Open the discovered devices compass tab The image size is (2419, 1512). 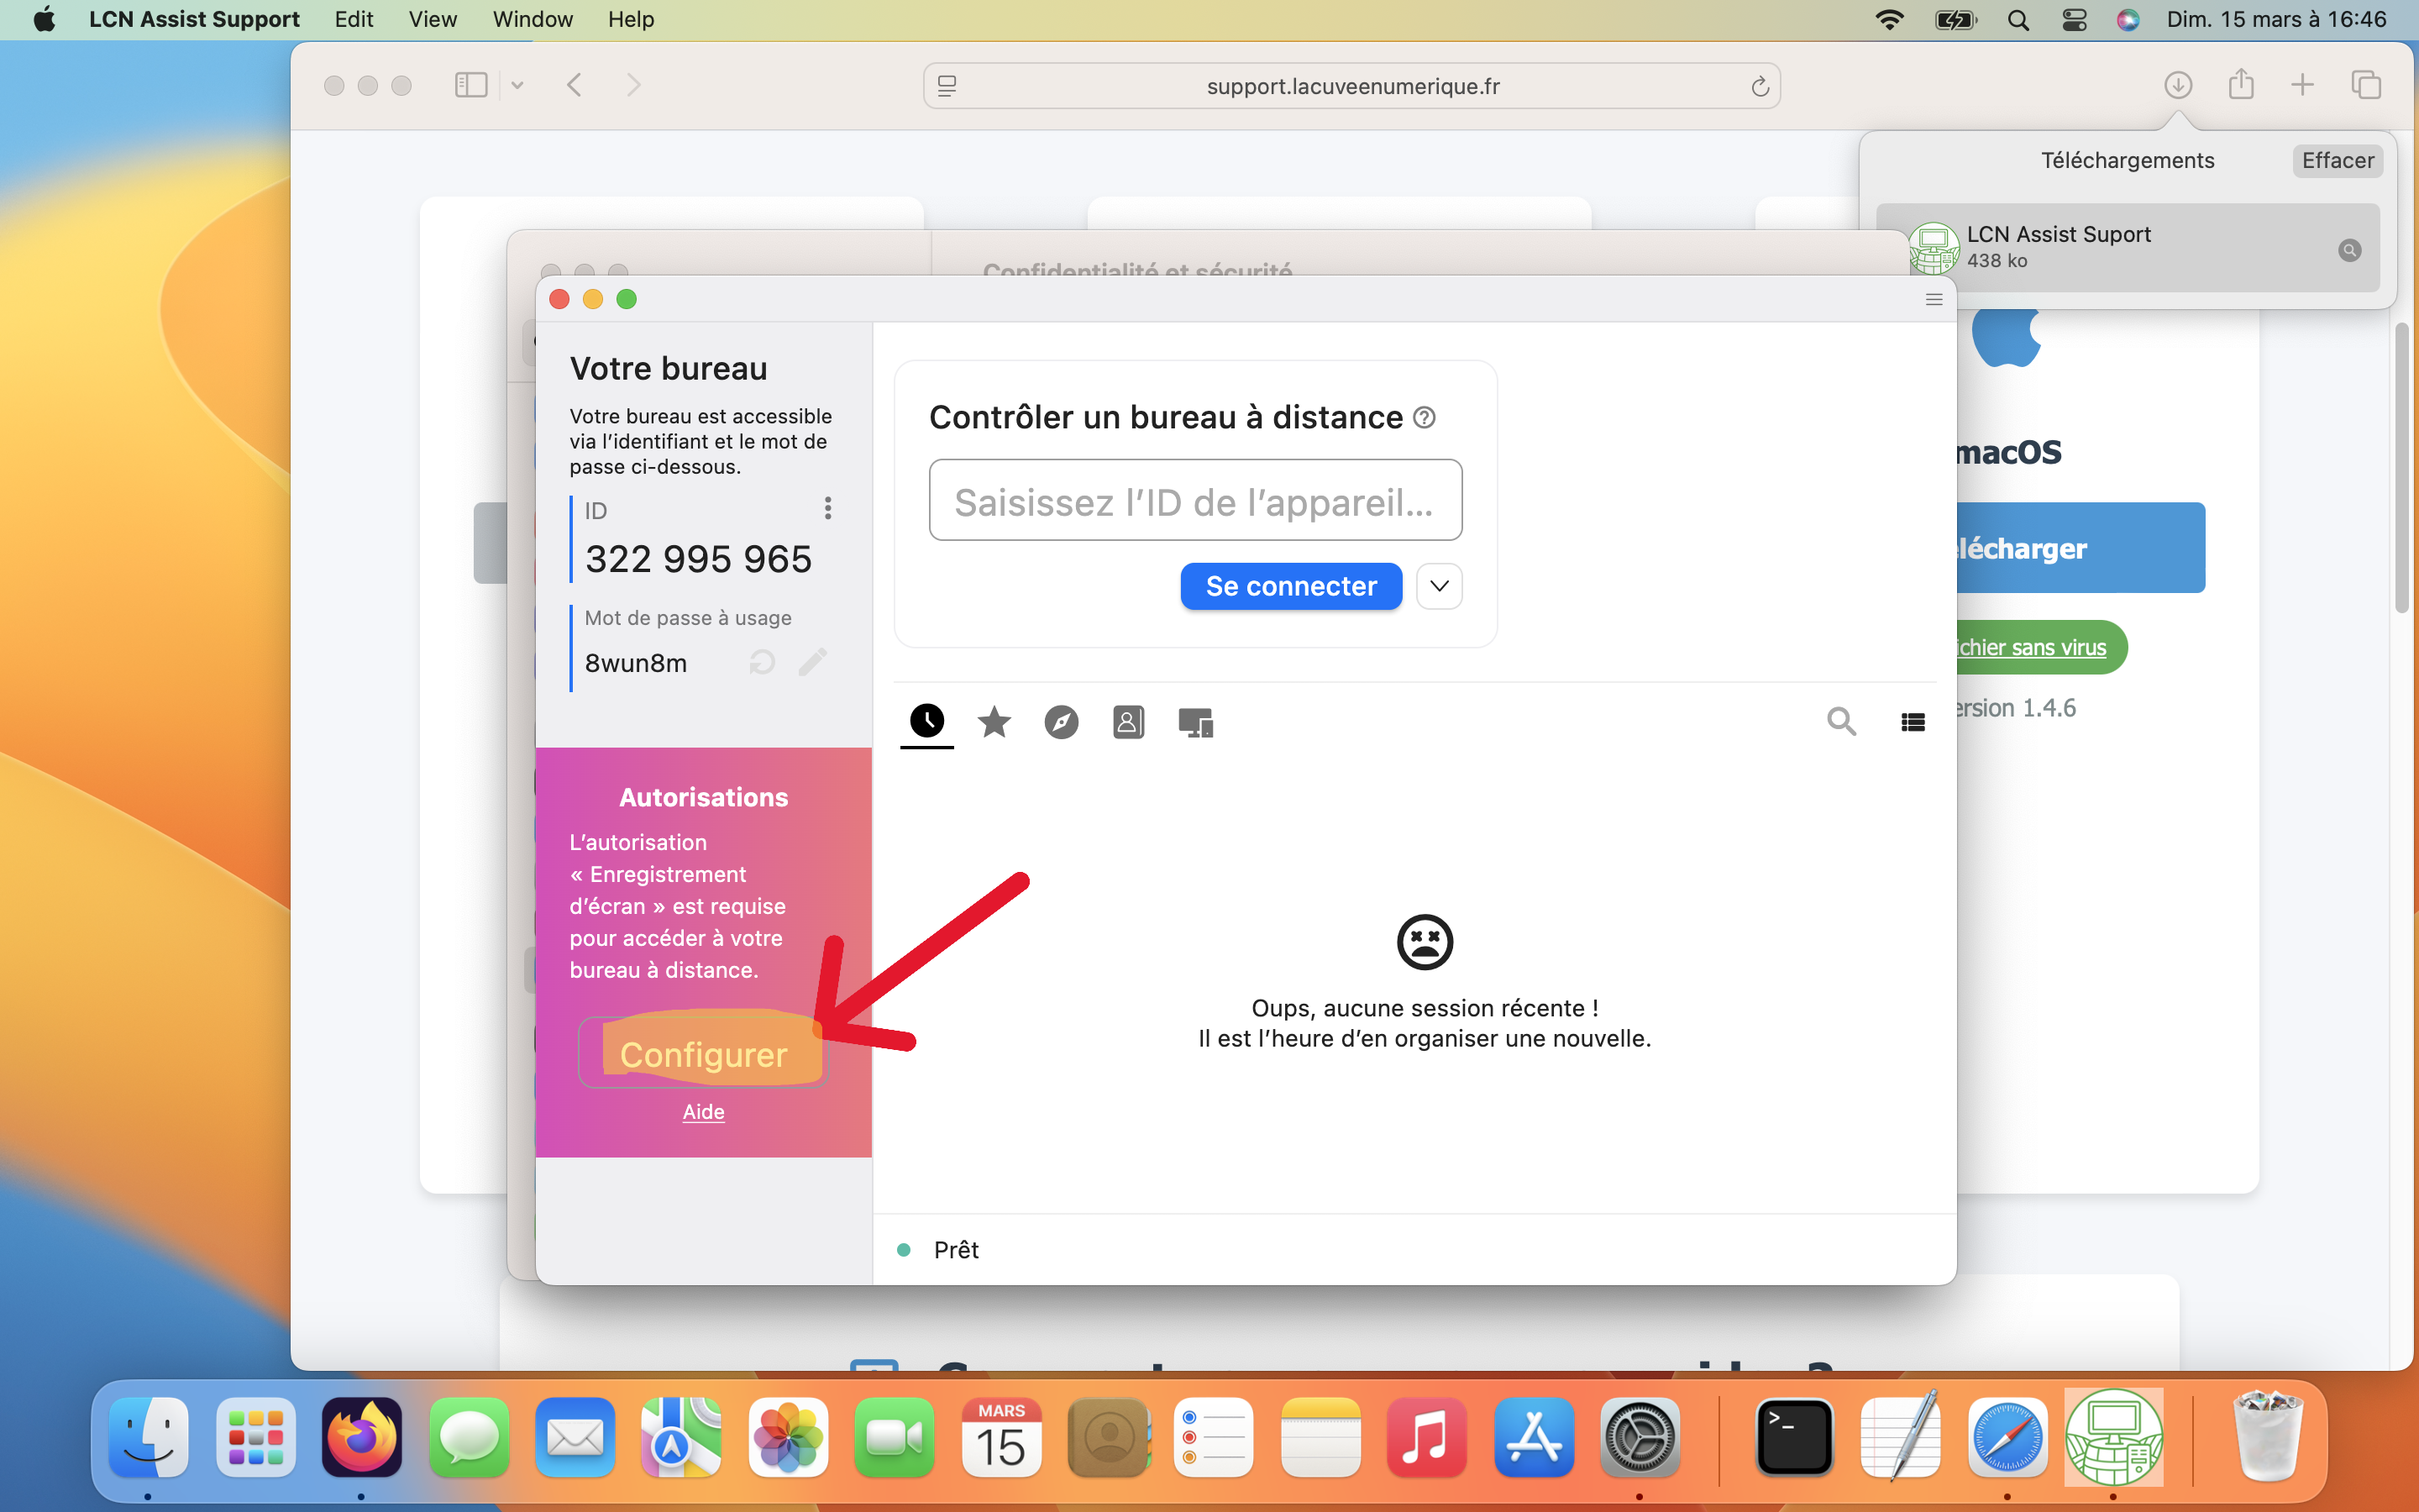click(x=1061, y=722)
